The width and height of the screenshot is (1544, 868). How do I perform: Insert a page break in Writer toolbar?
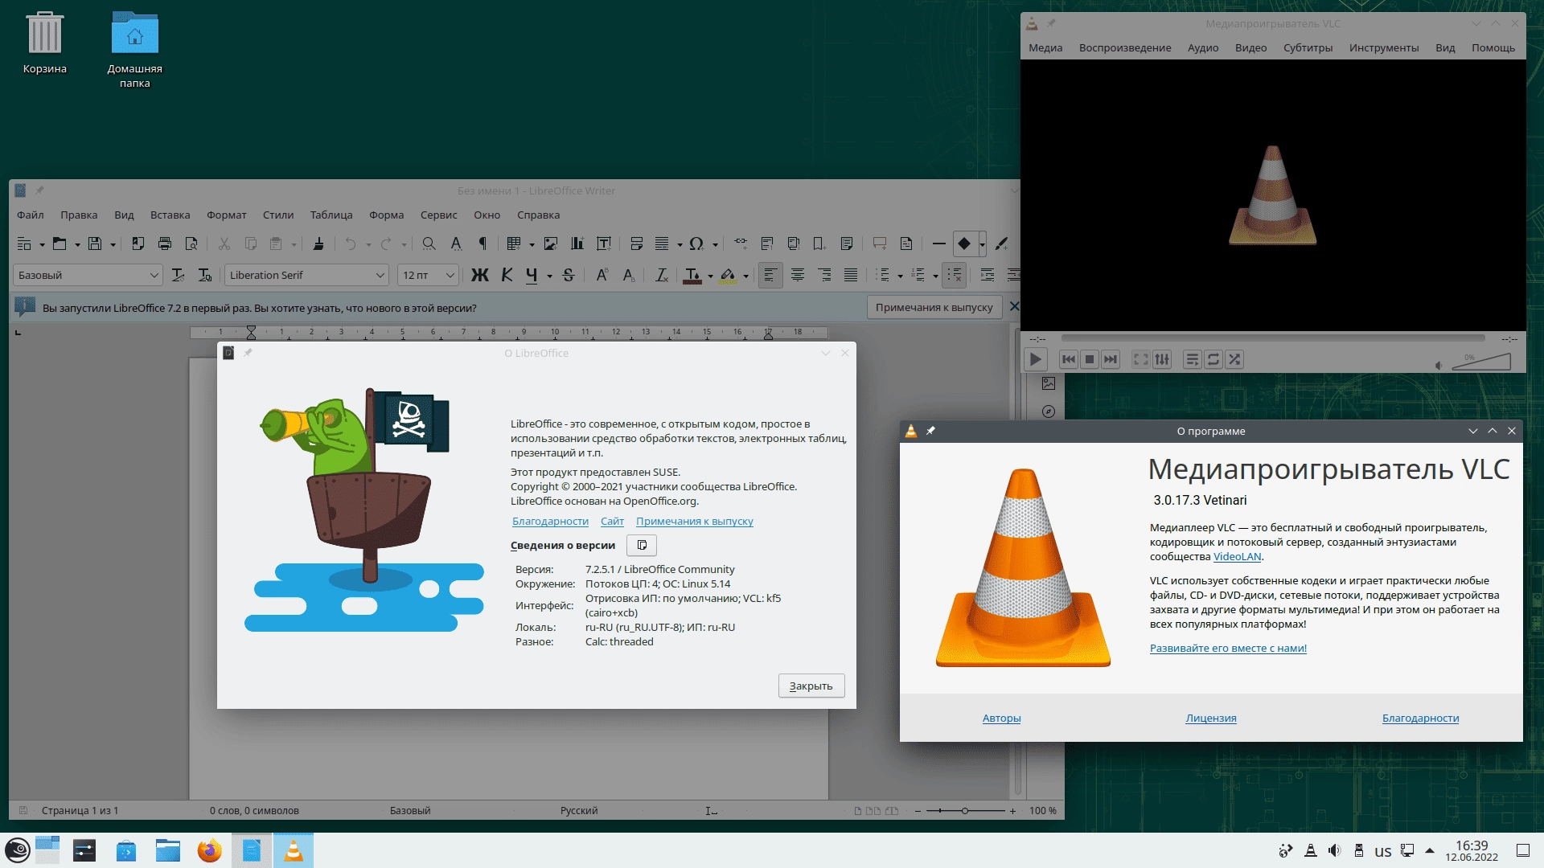tap(637, 244)
